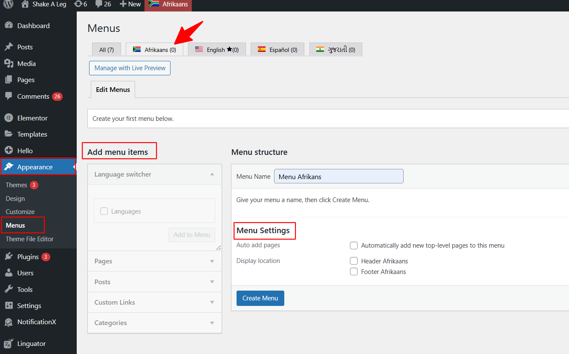Viewport: 569px width, 354px height.
Task: Click the Menu Name text field
Action: pos(338,177)
